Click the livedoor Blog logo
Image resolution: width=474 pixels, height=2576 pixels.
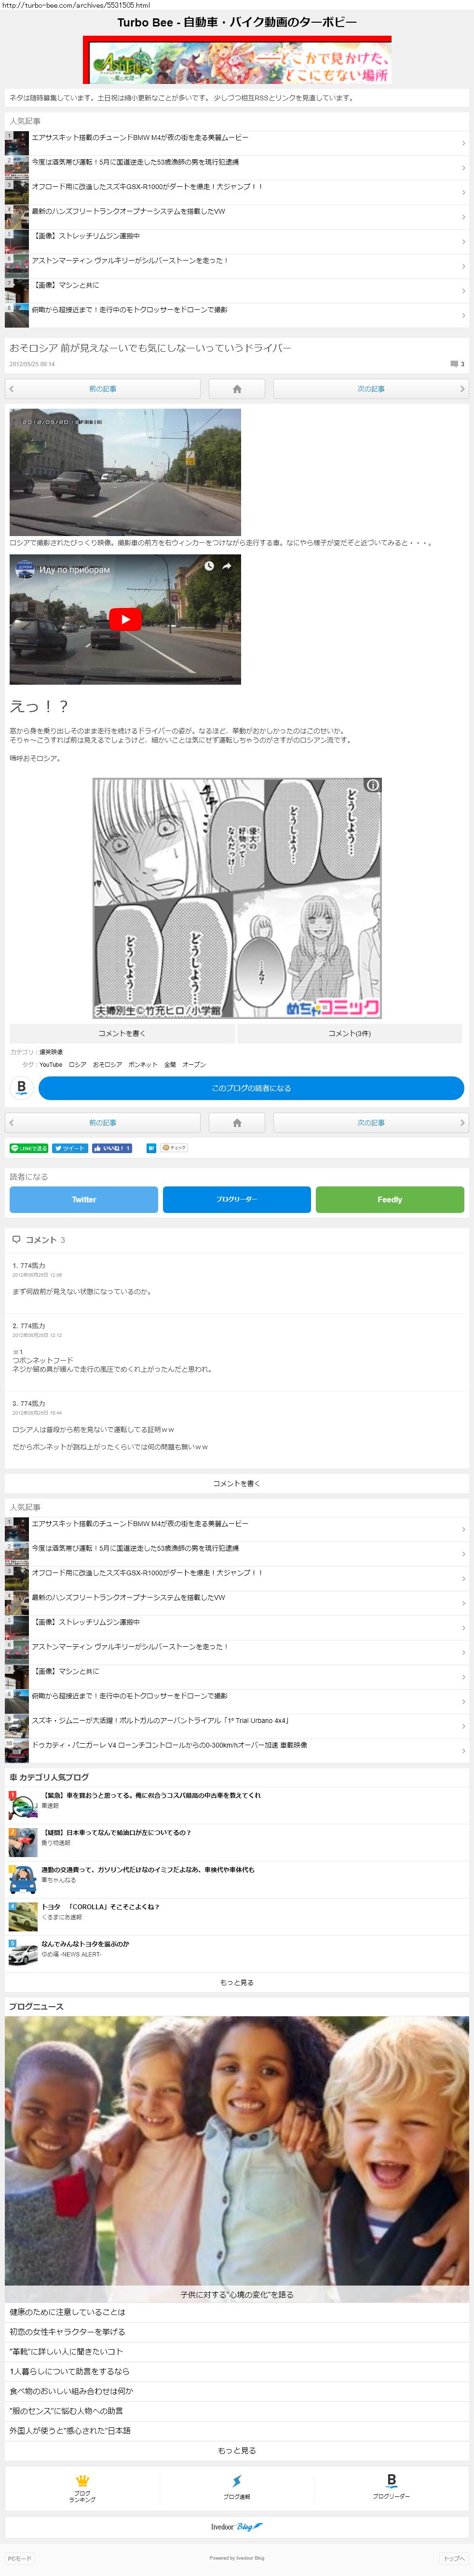point(237,2527)
